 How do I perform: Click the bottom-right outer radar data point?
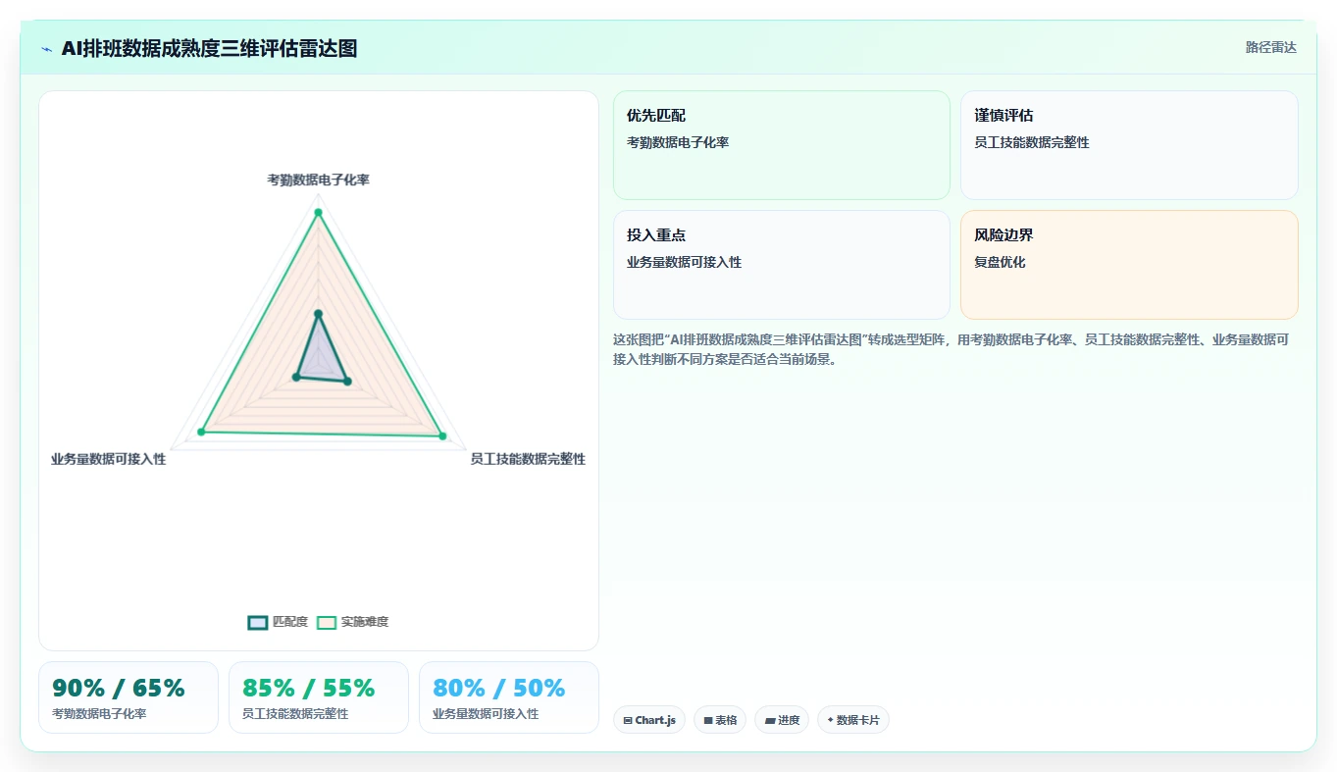coord(442,437)
